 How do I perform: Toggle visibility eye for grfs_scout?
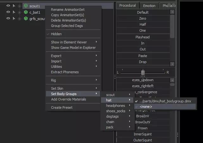point(8,18)
